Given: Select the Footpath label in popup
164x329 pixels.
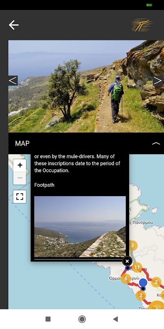Looking at the screenshot, I should pos(44,185).
